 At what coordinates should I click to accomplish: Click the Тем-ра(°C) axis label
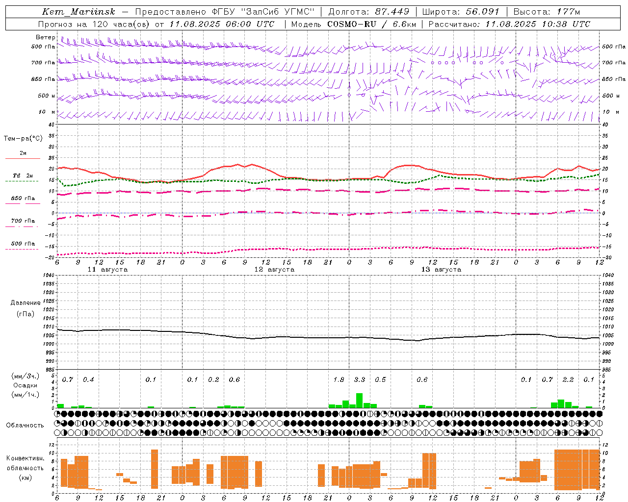click(23, 138)
